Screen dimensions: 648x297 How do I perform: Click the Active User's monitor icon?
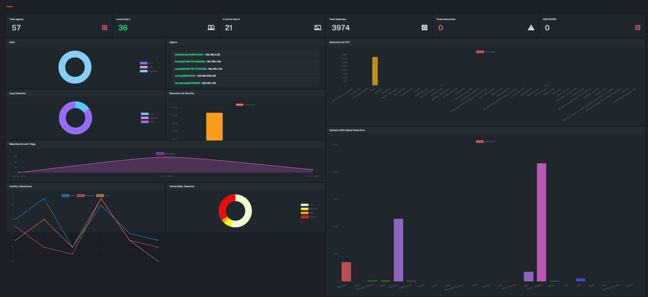[211, 28]
